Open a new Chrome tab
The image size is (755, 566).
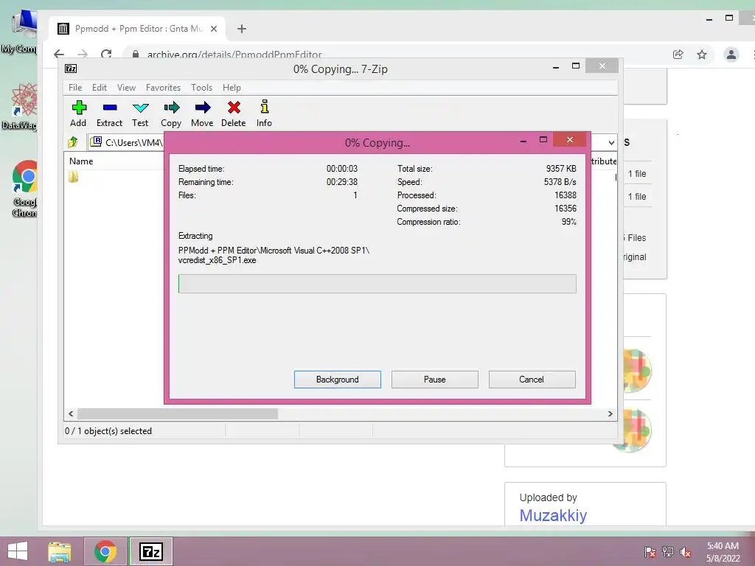pos(242,29)
